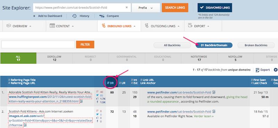The height and width of the screenshot is (128, 278).
Task: Select the 01 Backlink/Domain view
Action: [x=214, y=45]
